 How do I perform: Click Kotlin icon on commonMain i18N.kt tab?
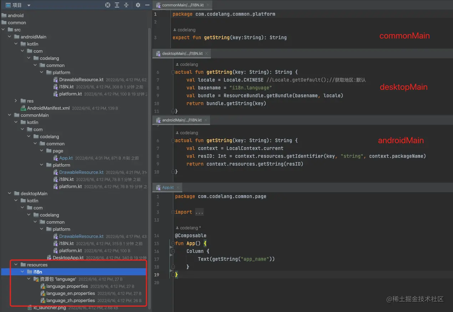(x=159, y=5)
